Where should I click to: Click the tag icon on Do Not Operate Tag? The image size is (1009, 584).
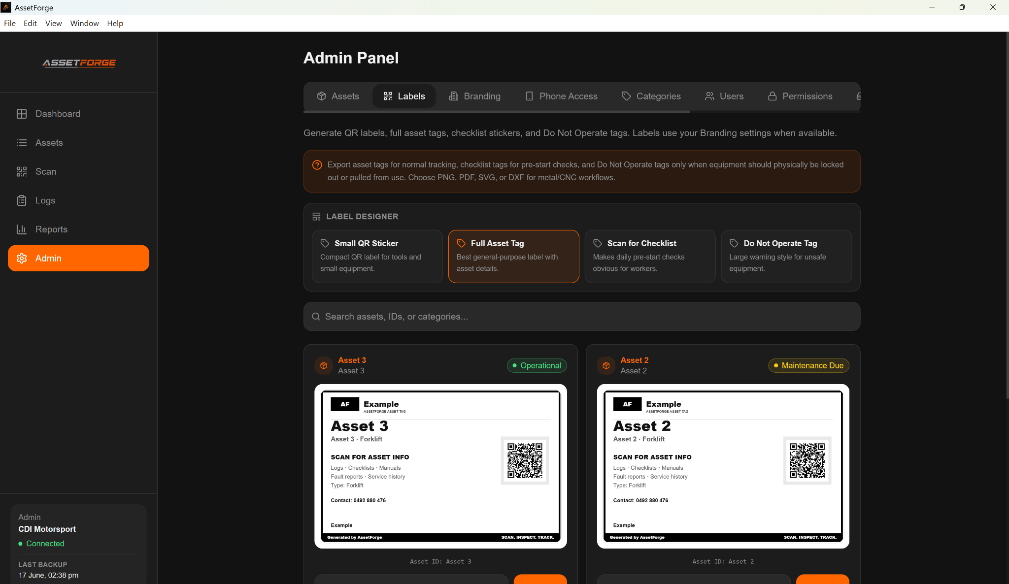pyautogui.click(x=734, y=243)
